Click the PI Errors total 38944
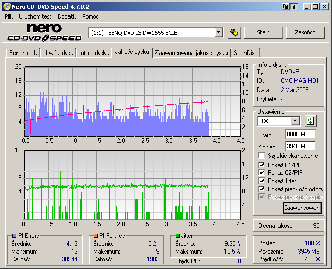The width and height of the screenshot is (332, 269). tap(69, 259)
